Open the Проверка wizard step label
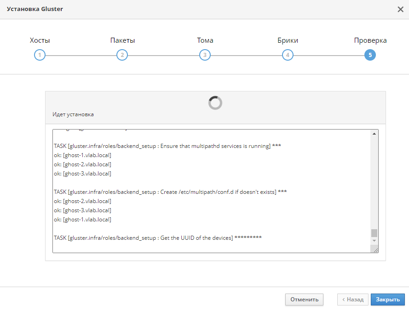This screenshot has height=311, width=409. (370, 40)
